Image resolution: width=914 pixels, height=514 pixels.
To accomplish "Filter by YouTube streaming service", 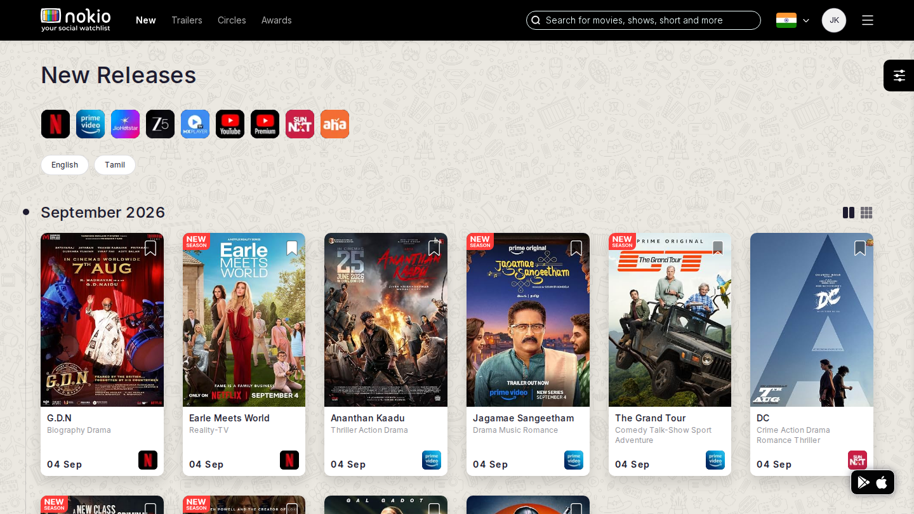I will (230, 124).
